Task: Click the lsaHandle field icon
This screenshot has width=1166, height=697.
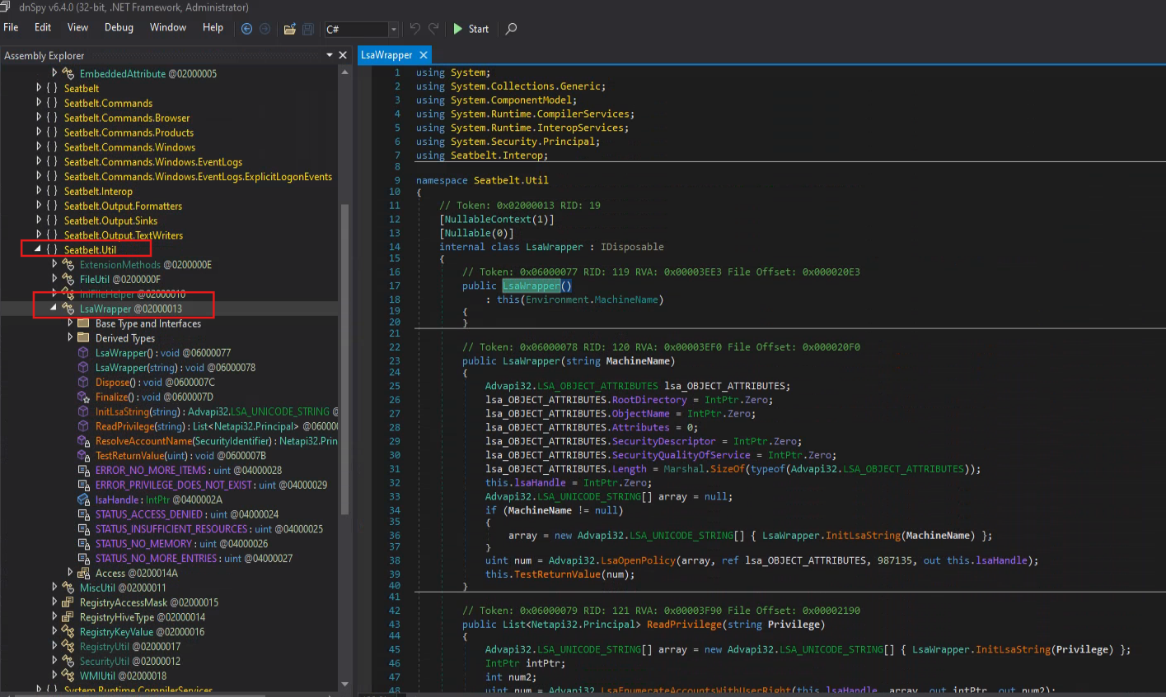Action: pos(83,500)
